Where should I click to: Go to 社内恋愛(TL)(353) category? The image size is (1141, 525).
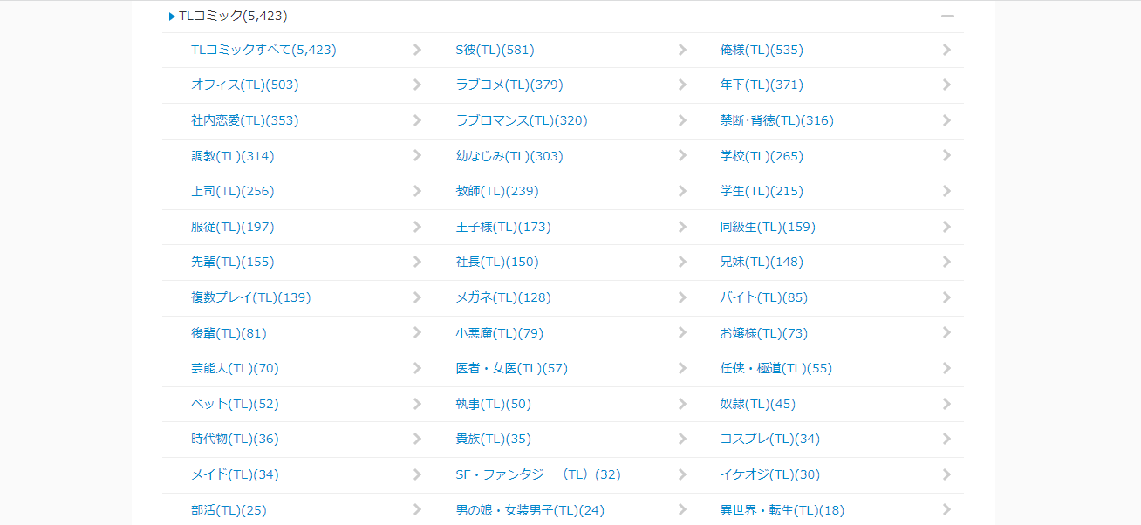point(244,120)
